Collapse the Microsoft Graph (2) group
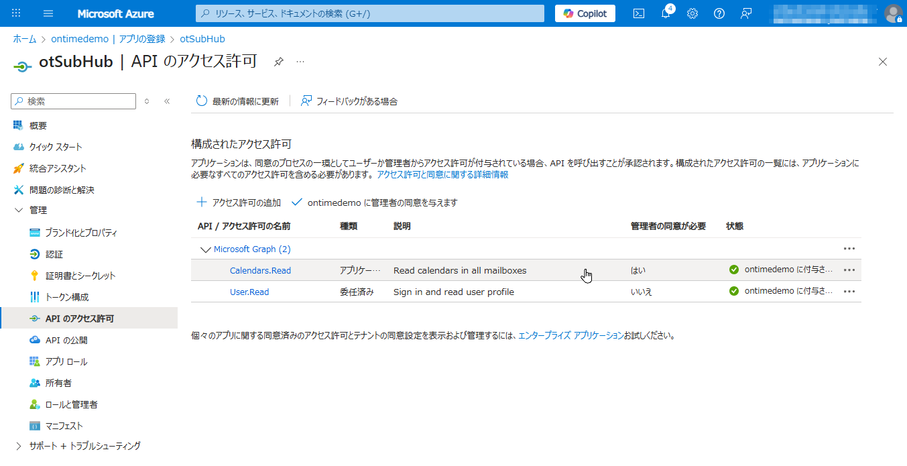Image resolution: width=907 pixels, height=466 pixels. [205, 249]
